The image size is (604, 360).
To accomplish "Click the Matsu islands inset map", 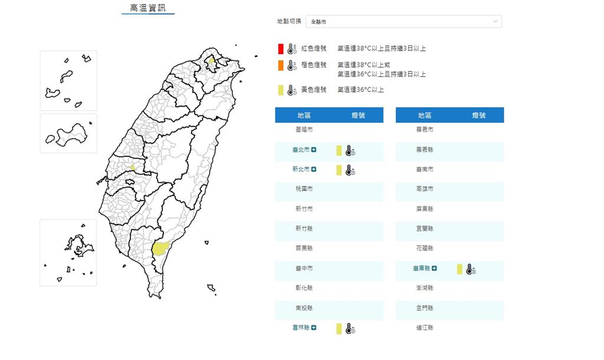I will pos(68,80).
